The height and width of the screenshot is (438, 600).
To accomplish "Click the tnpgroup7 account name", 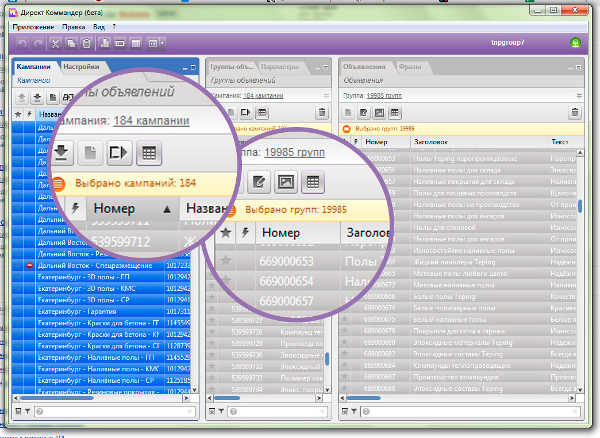I will point(508,43).
